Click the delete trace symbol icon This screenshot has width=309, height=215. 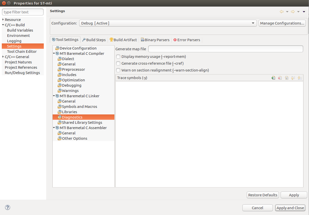tap(280, 78)
